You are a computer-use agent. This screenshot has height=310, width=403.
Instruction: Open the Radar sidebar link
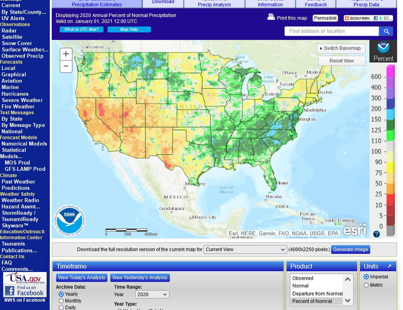click(9, 30)
